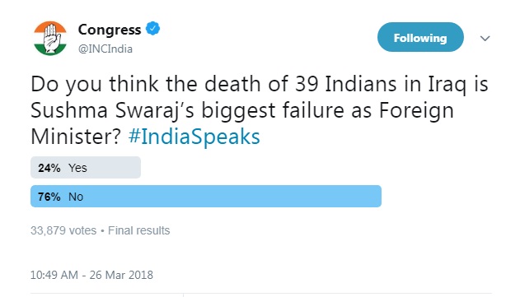The width and height of the screenshot is (520, 297).
Task: Select the grey Yes poll result bar
Action: point(86,168)
